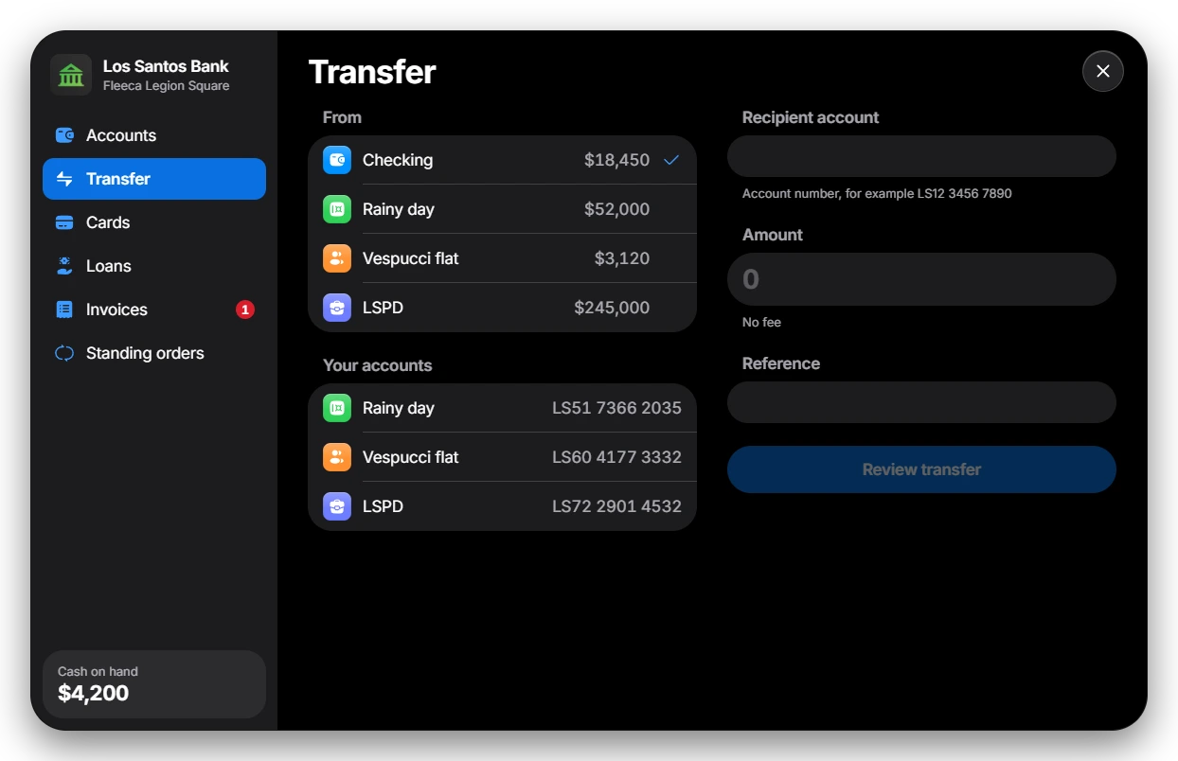View the Invoices section
The width and height of the screenshot is (1178, 761).
point(154,310)
